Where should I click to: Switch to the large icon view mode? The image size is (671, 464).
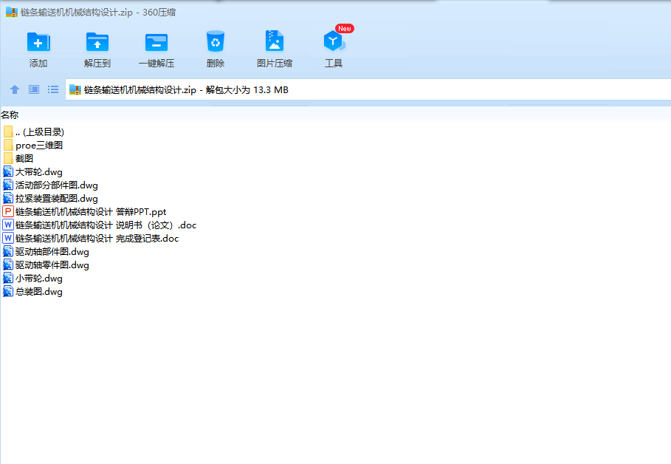click(34, 89)
